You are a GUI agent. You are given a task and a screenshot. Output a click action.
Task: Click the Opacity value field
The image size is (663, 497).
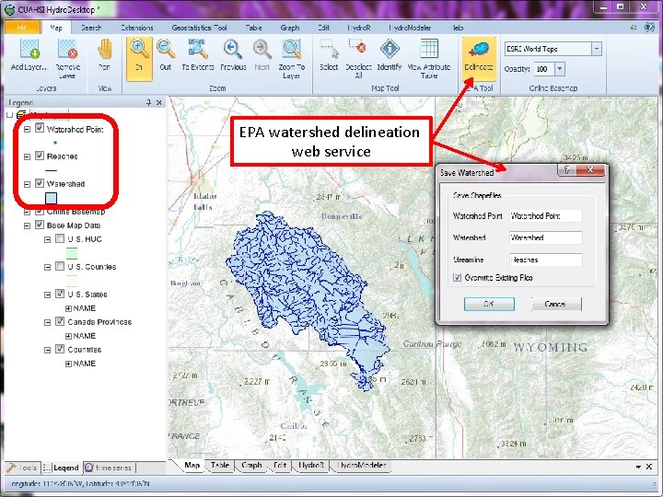544,68
